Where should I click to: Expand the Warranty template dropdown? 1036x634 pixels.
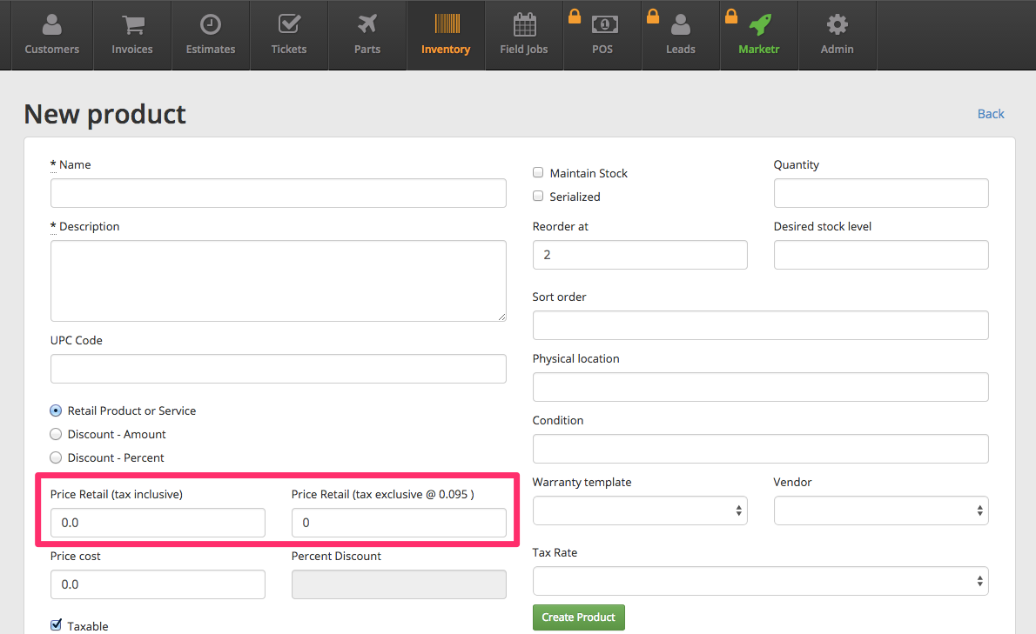click(x=640, y=511)
